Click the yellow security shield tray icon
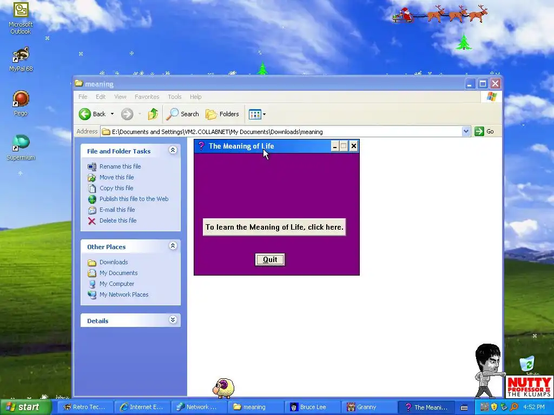The width and height of the screenshot is (554, 415). [494, 407]
